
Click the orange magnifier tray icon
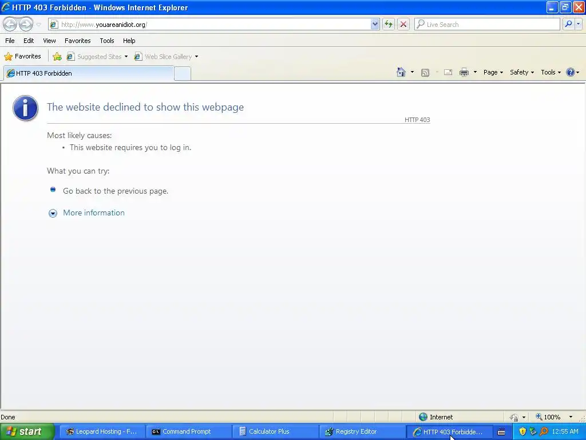544,431
